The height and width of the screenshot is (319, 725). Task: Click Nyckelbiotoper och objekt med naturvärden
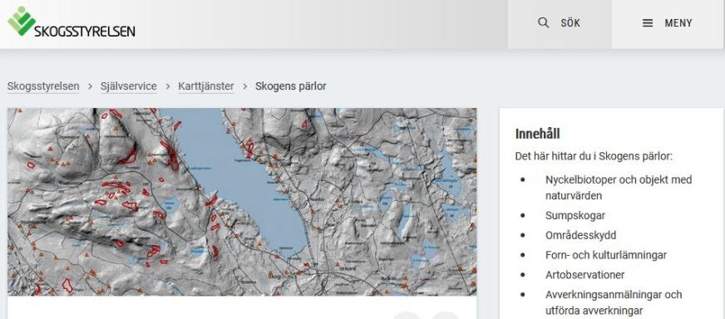[x=619, y=187]
